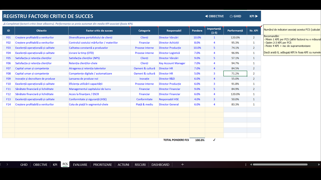
Task: Select cell Competențe digitale / automatizare
Action: coord(99,73)
